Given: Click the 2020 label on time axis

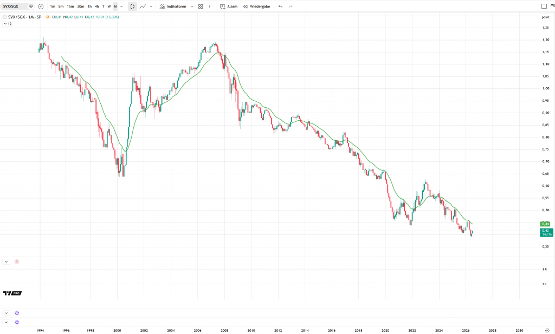Looking at the screenshot, I should (x=385, y=330).
